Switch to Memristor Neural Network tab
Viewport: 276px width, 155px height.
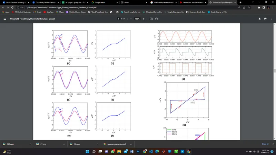[193, 2]
